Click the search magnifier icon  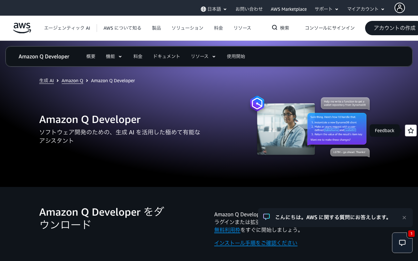click(x=275, y=28)
